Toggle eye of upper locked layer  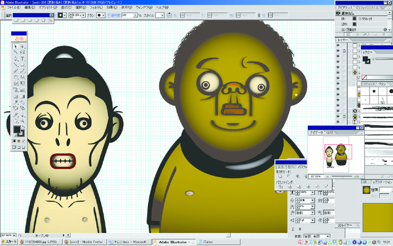click(338, 51)
